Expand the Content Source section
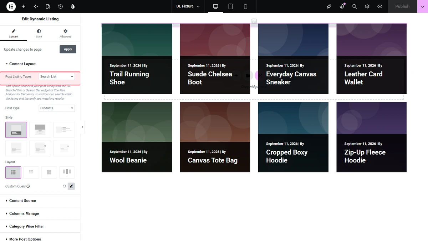 [x=40, y=201]
